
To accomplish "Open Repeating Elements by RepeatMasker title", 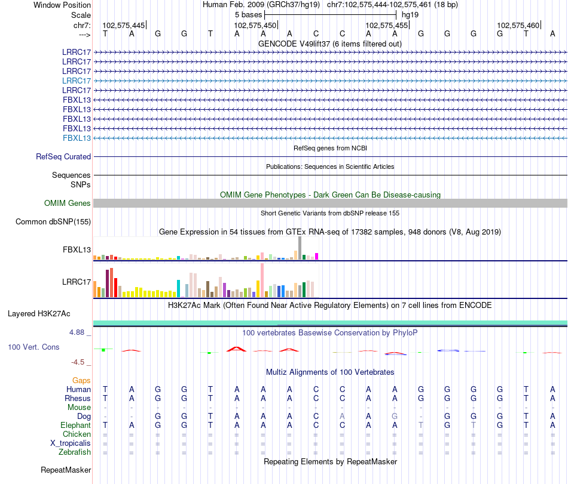I will (x=330, y=462).
